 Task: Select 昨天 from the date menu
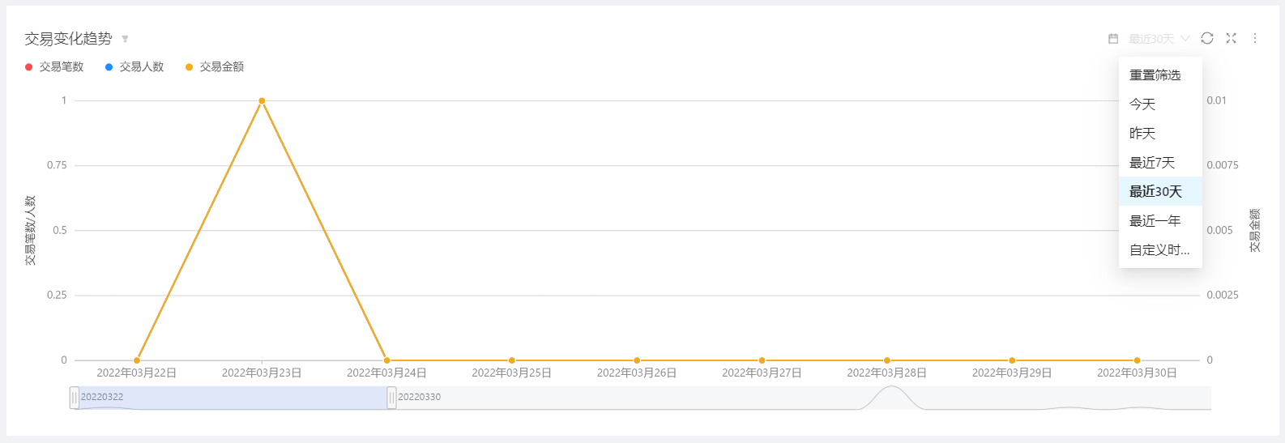[1142, 134]
